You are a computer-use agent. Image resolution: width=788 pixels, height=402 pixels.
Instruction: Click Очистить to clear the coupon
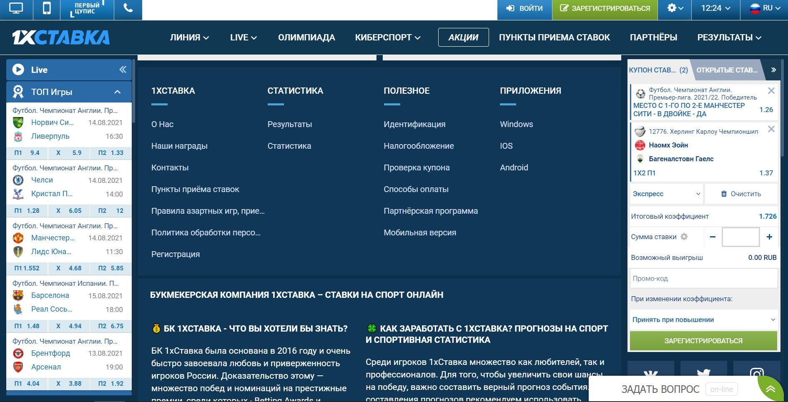click(741, 194)
